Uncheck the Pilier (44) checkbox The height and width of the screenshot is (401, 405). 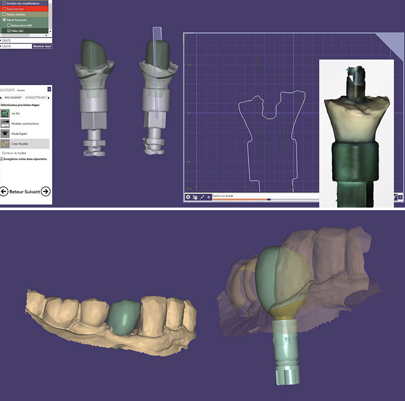click(9, 31)
